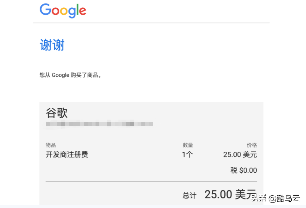Click the 头条 watermark text
The width and height of the screenshot is (306, 208).
(259, 198)
